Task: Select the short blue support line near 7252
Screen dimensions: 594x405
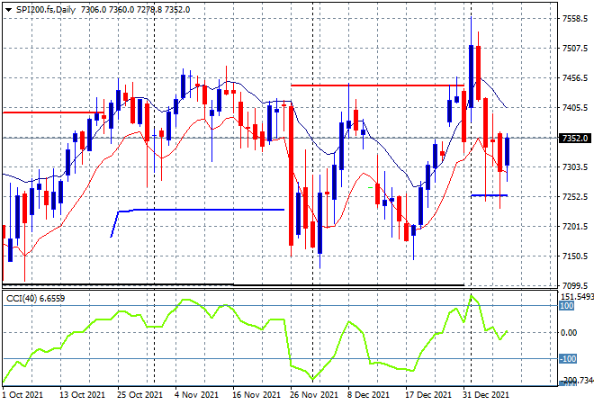Action: (x=489, y=195)
